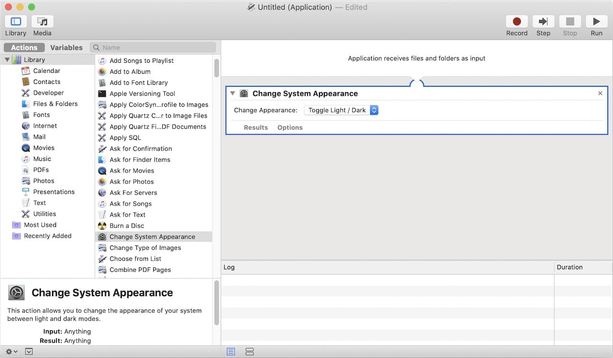Toggle the Library panel icon
The height and width of the screenshot is (358, 613).
(16, 22)
